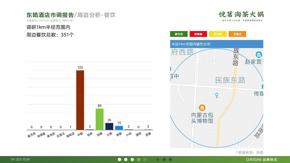Click the second white pagination dot
290x163 pixels.
(x=126, y=159)
